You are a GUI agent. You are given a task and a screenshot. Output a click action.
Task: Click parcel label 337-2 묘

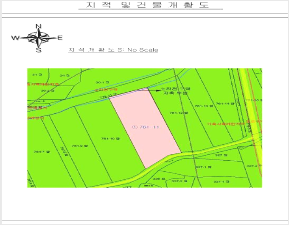pyautogui.click(x=180, y=181)
